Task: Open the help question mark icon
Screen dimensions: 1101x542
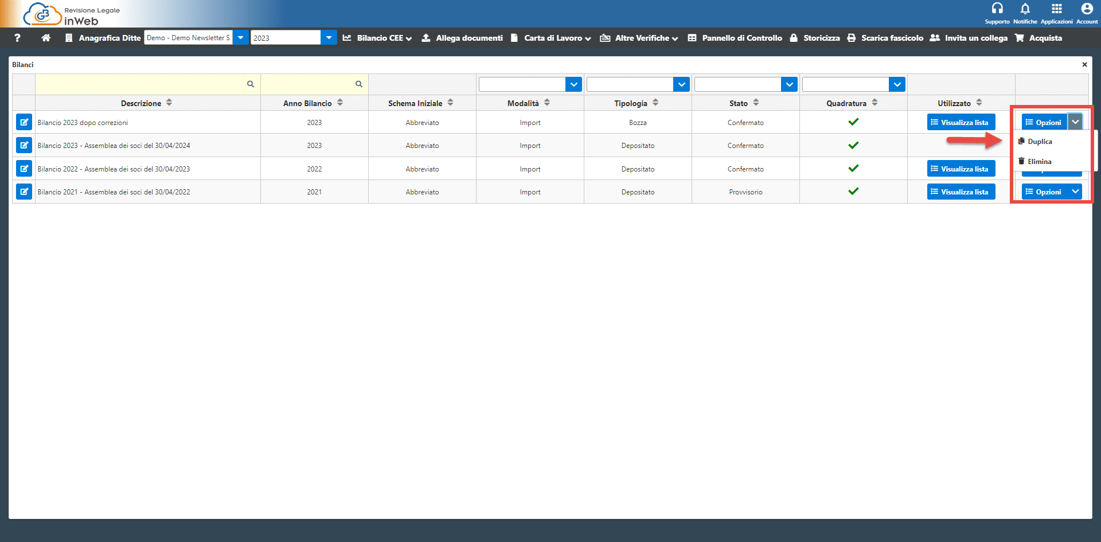Action: (x=17, y=38)
